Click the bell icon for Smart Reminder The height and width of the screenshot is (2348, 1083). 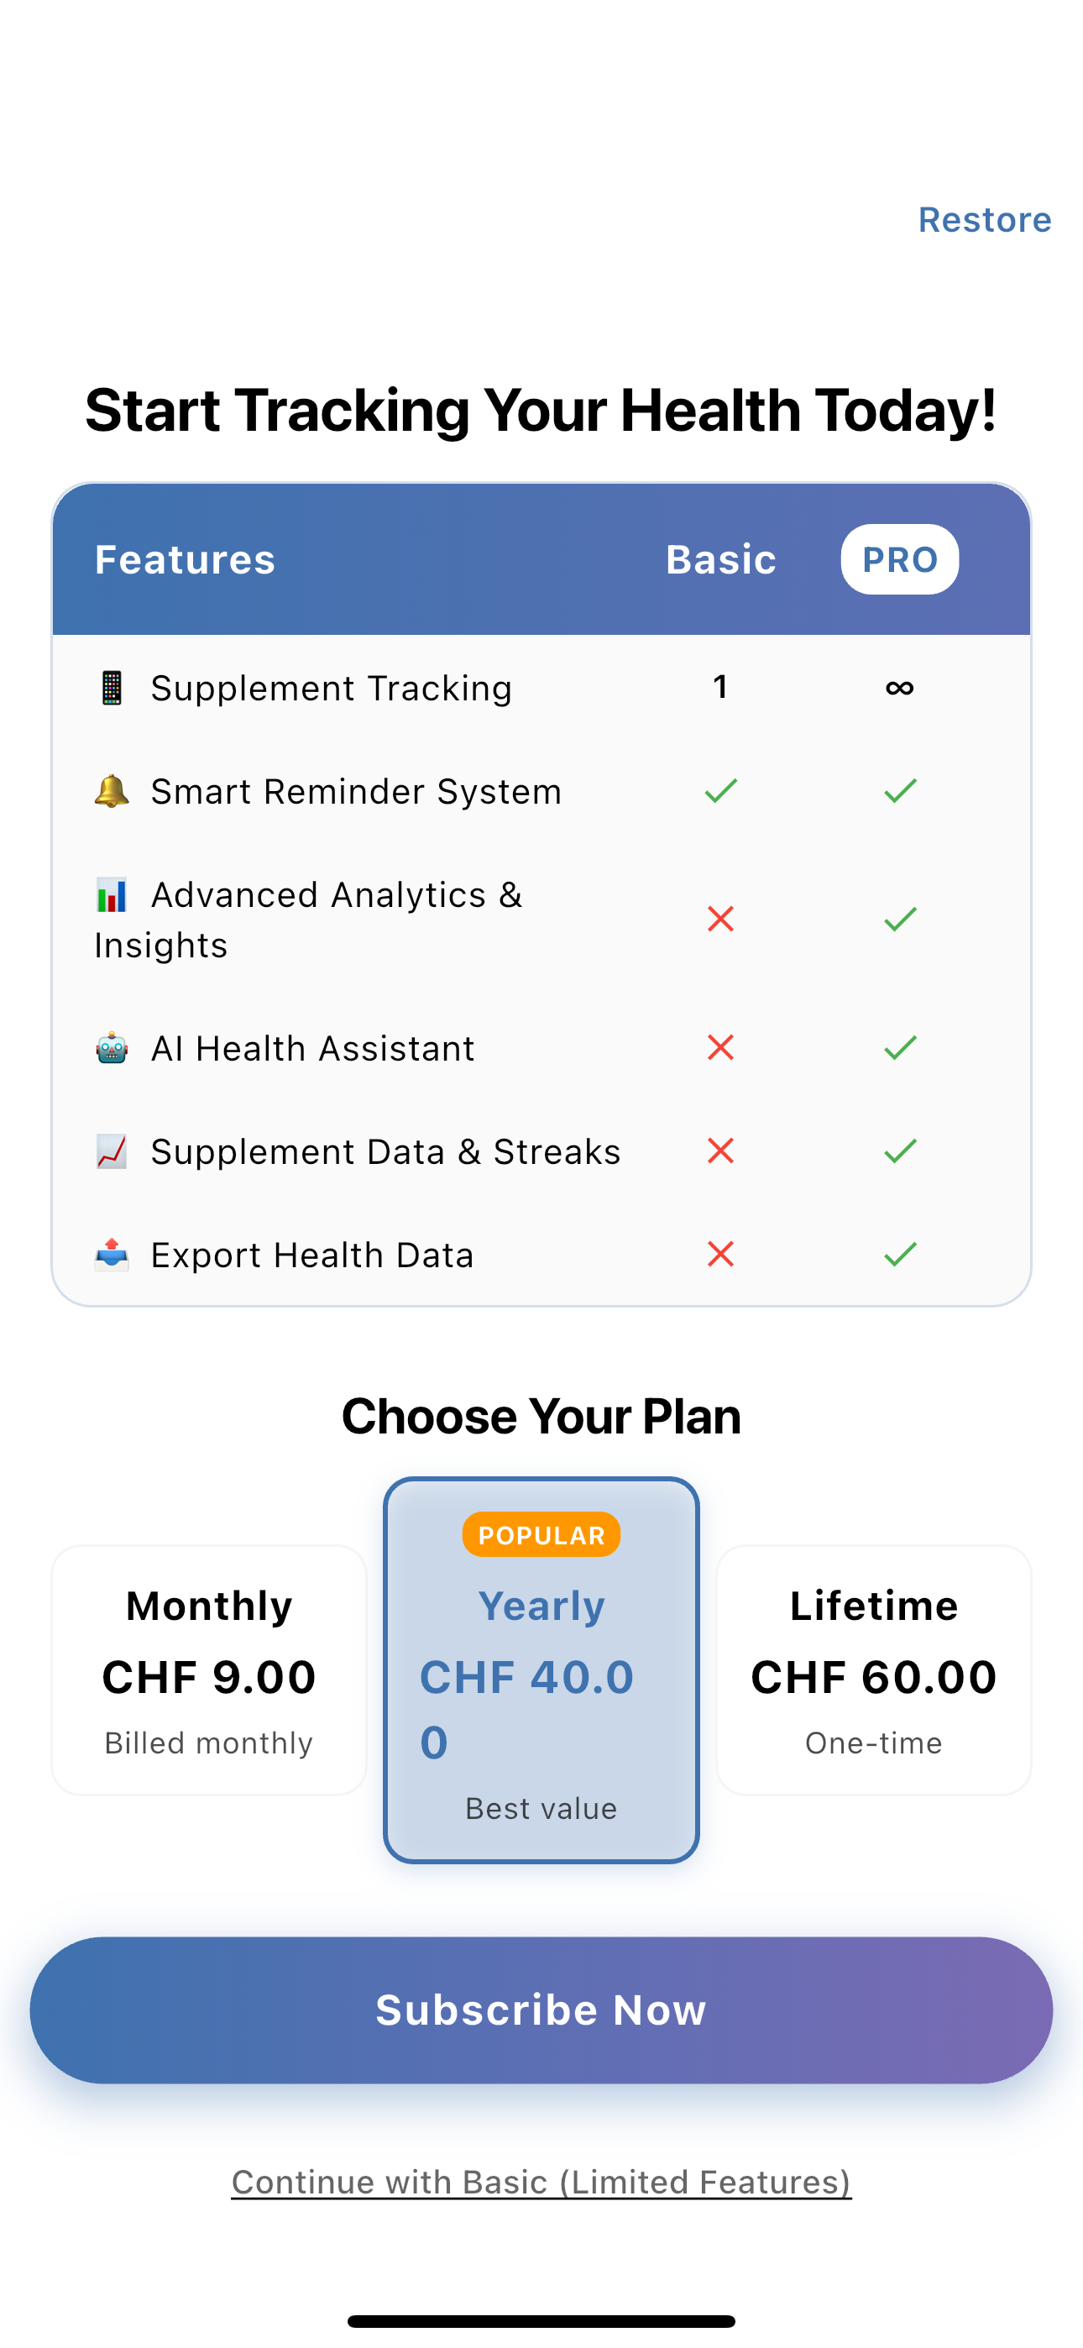111,790
